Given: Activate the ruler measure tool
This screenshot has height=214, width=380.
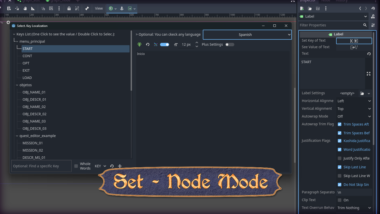Looking at the screenshot, I should (x=33, y=9).
